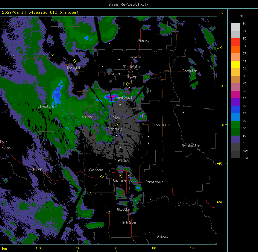The height and width of the screenshot is (252, 258).
Task: Select the yellow diamond marker above Calgary label
Action: pyautogui.click(x=121, y=176)
